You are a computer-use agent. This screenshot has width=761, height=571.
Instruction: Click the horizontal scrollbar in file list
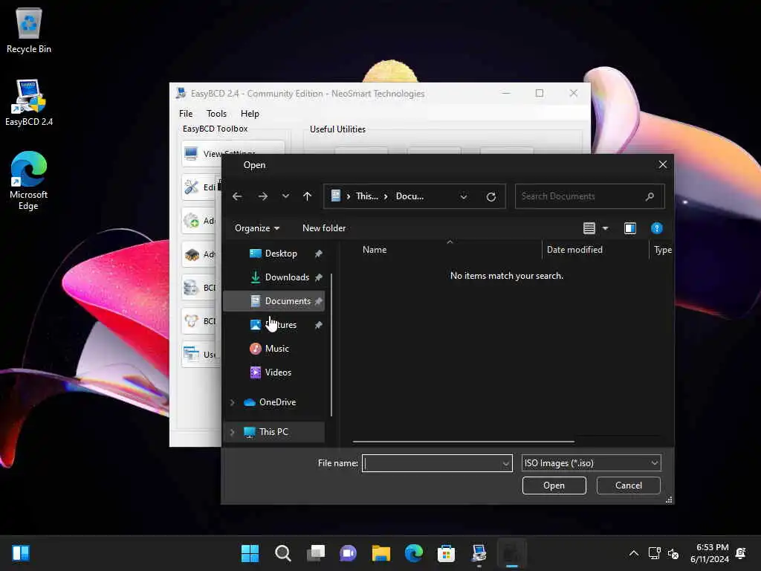point(464,442)
